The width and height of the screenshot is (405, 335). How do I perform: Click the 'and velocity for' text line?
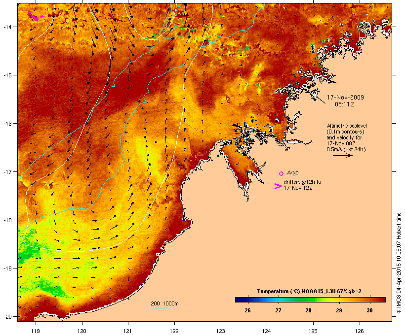click(x=344, y=137)
